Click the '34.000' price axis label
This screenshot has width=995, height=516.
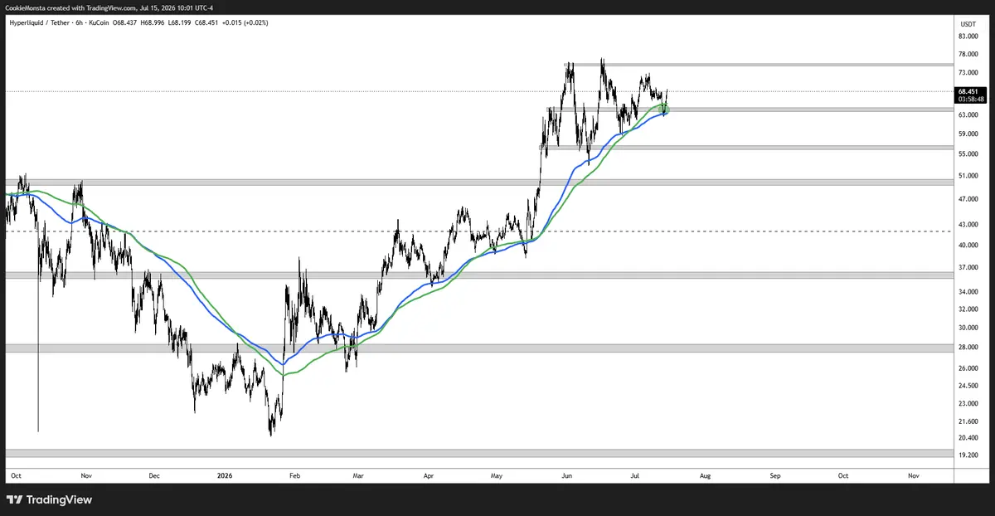pyautogui.click(x=968, y=292)
